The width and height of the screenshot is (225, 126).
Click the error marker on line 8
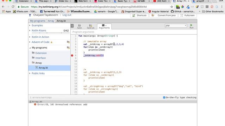(72, 55)
